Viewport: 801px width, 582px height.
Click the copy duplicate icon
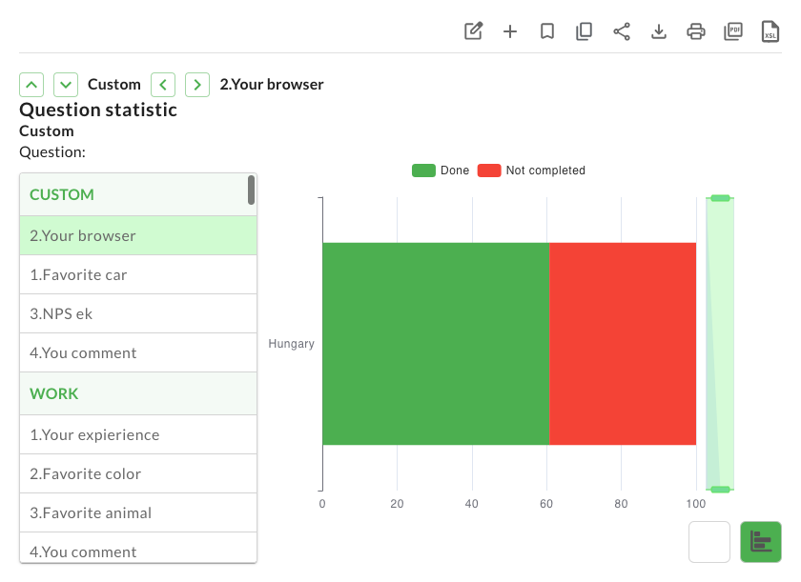pos(585,31)
